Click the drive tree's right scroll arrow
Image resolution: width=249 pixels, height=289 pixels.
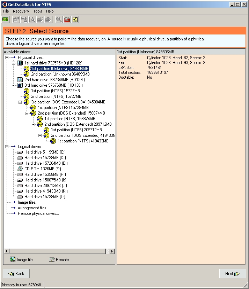[x=112, y=251]
